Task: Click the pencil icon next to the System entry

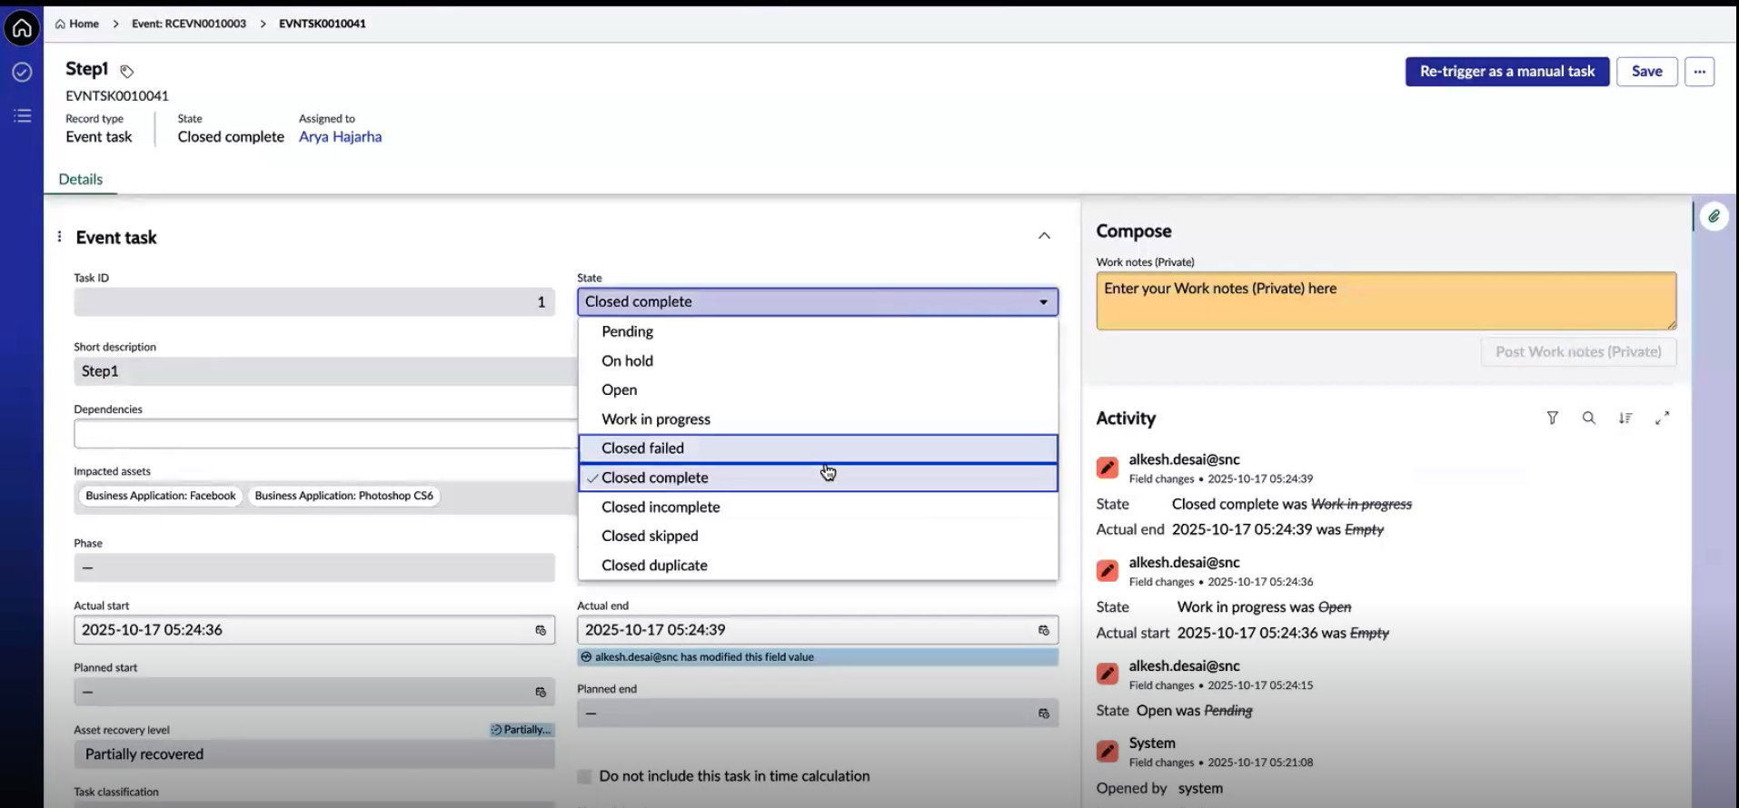Action: coord(1107,751)
